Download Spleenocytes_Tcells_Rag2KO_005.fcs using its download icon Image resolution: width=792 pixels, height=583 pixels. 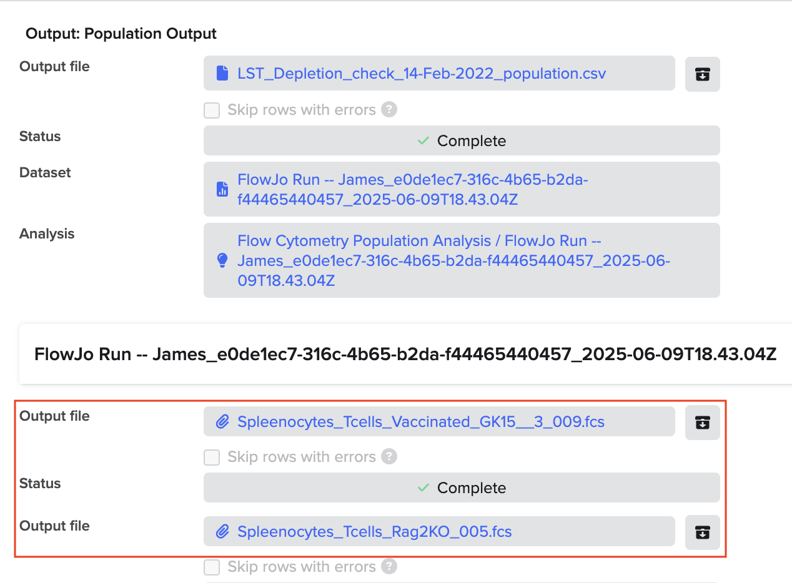(x=702, y=532)
